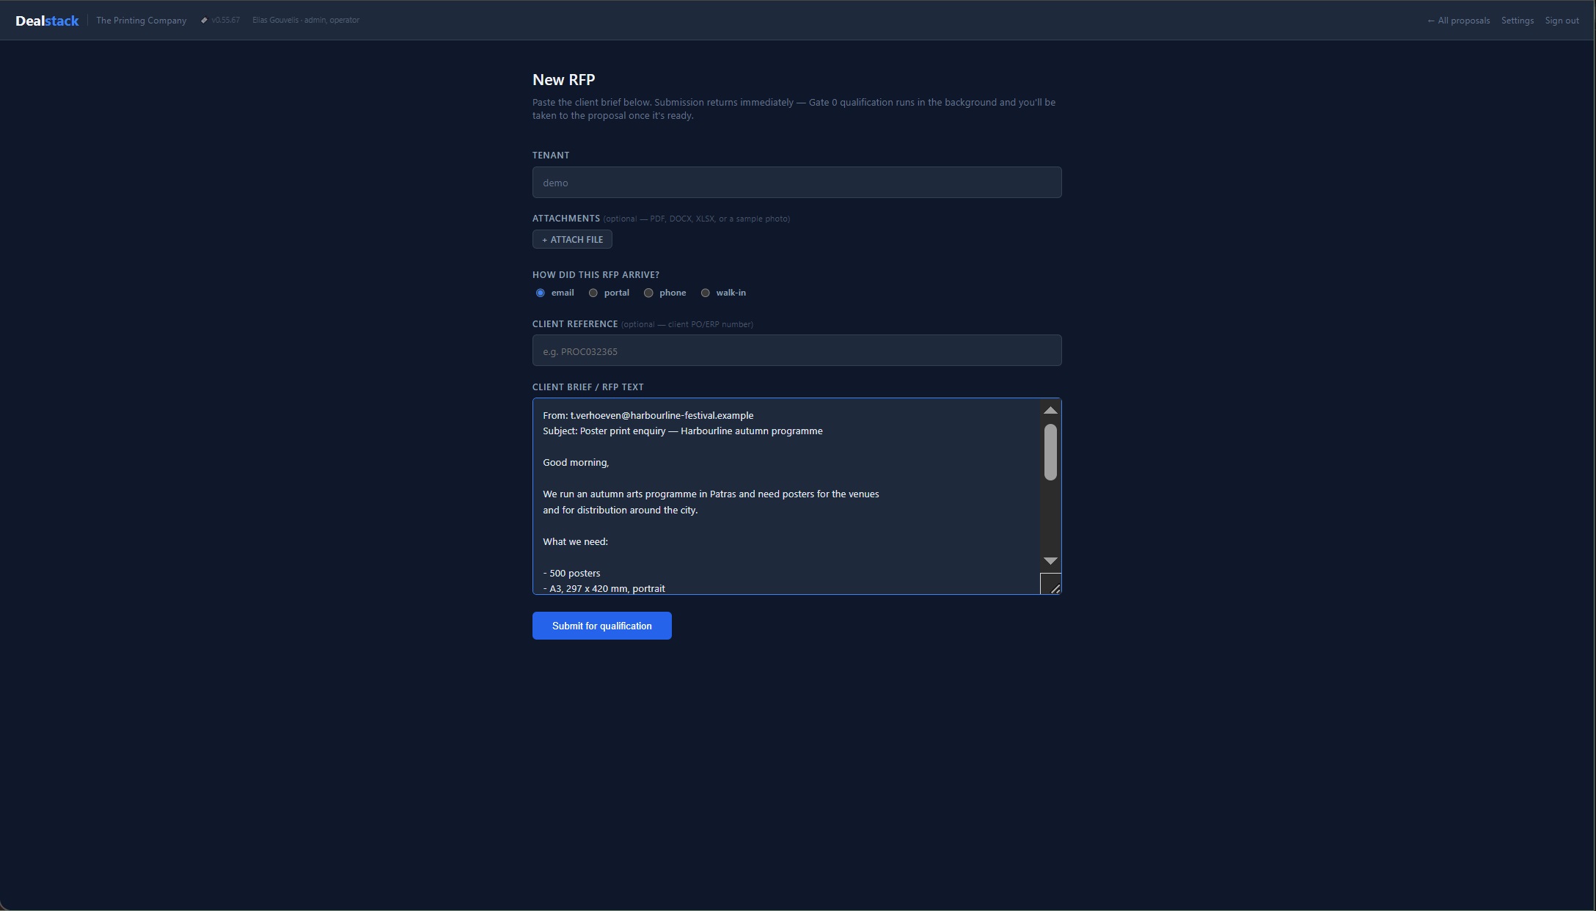Open the Dealstack logo home link
Screen dimensions: 1596x911
[47, 21]
